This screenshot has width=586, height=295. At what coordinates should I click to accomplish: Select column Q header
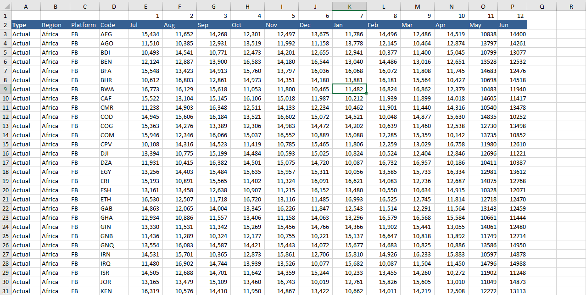[541, 6]
